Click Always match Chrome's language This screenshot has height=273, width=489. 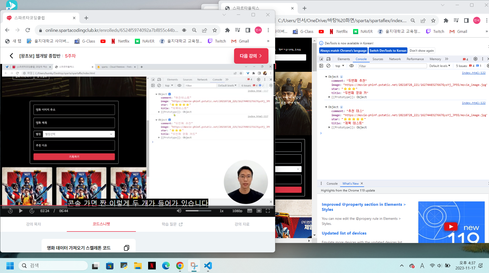(343, 51)
